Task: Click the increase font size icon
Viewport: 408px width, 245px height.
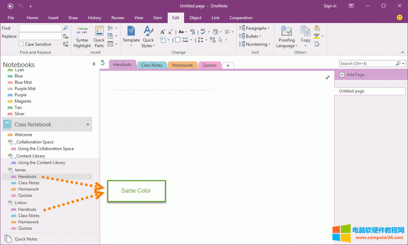Action: pos(162,32)
